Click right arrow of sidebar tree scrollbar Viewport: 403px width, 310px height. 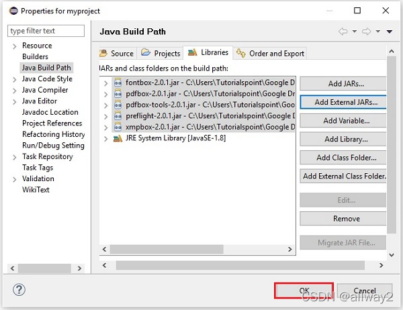(79, 268)
